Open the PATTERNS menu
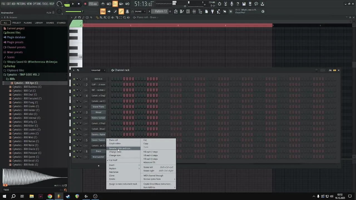This screenshot has width=356, height=200. point(21,4)
